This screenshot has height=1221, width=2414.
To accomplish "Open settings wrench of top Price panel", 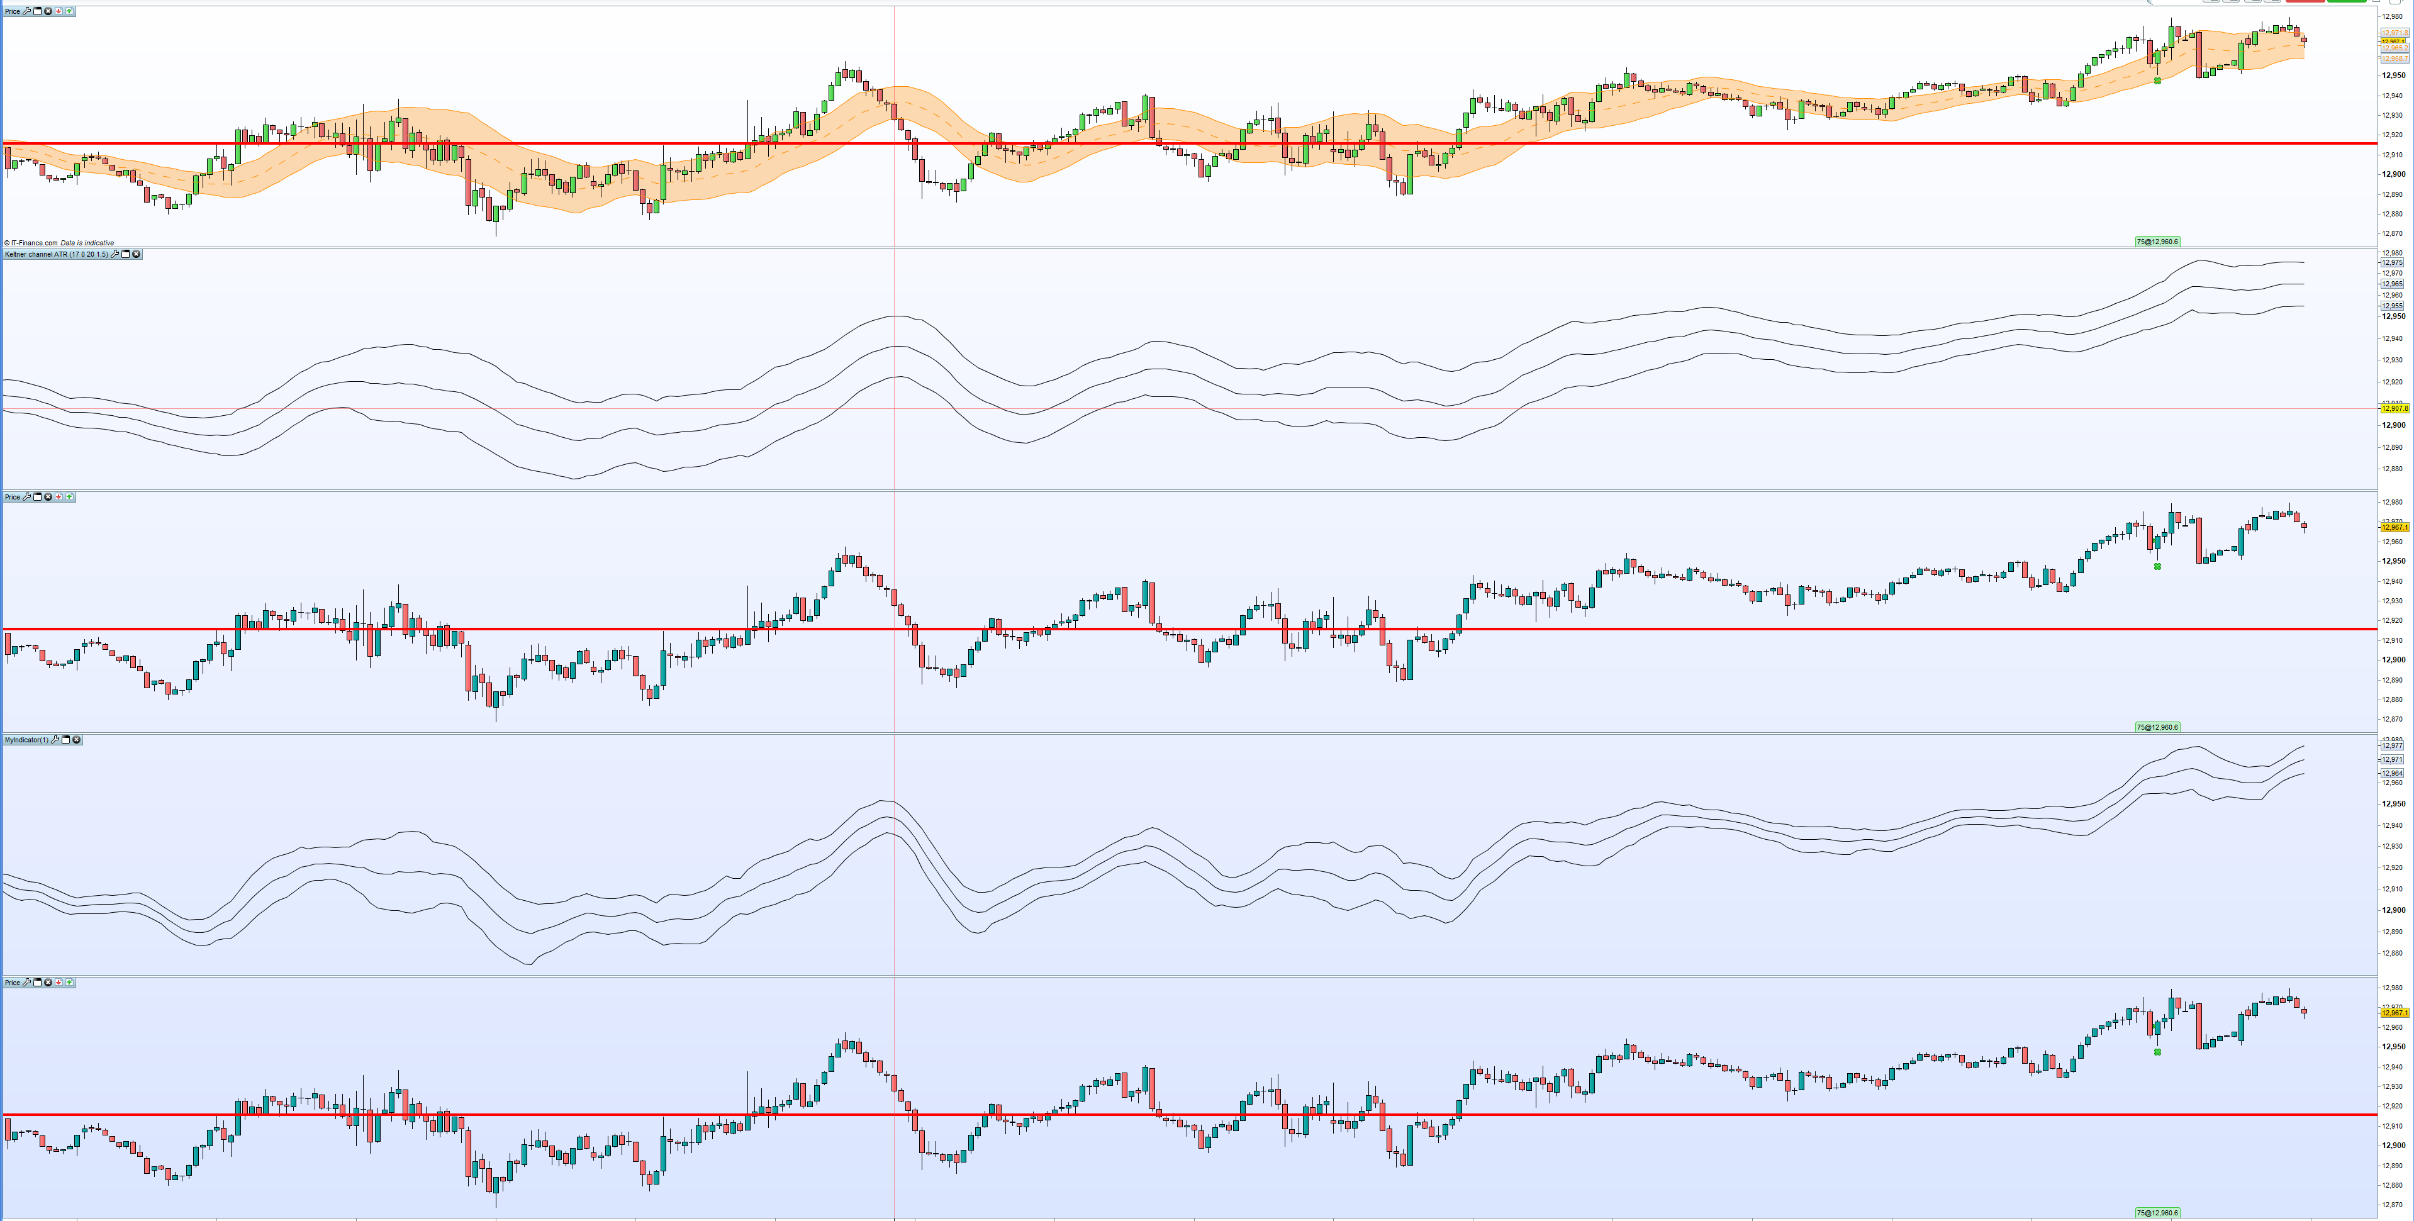I will 26,11.
